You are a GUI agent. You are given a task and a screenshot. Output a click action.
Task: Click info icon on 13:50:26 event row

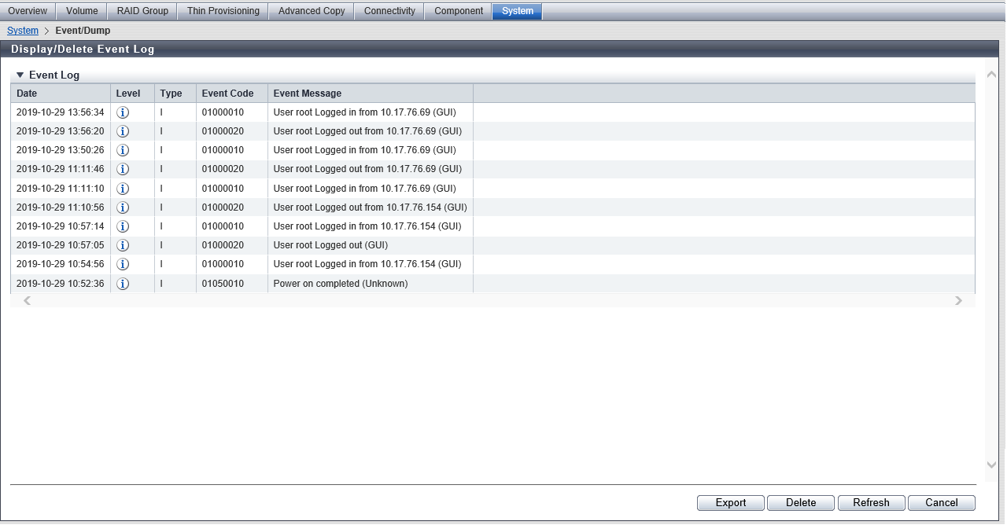(x=123, y=150)
